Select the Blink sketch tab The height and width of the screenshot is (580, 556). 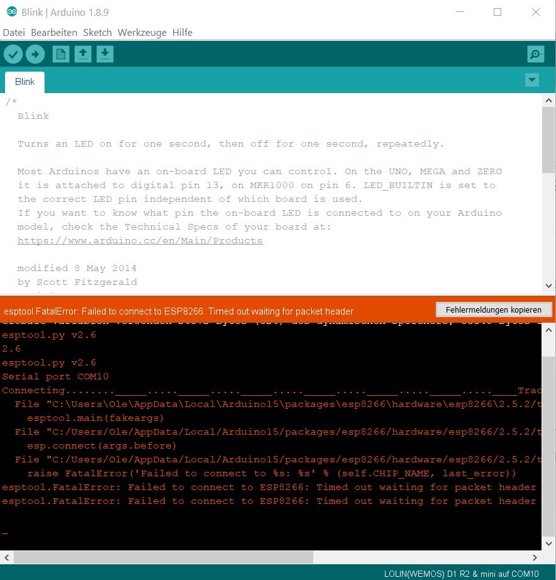click(x=25, y=82)
